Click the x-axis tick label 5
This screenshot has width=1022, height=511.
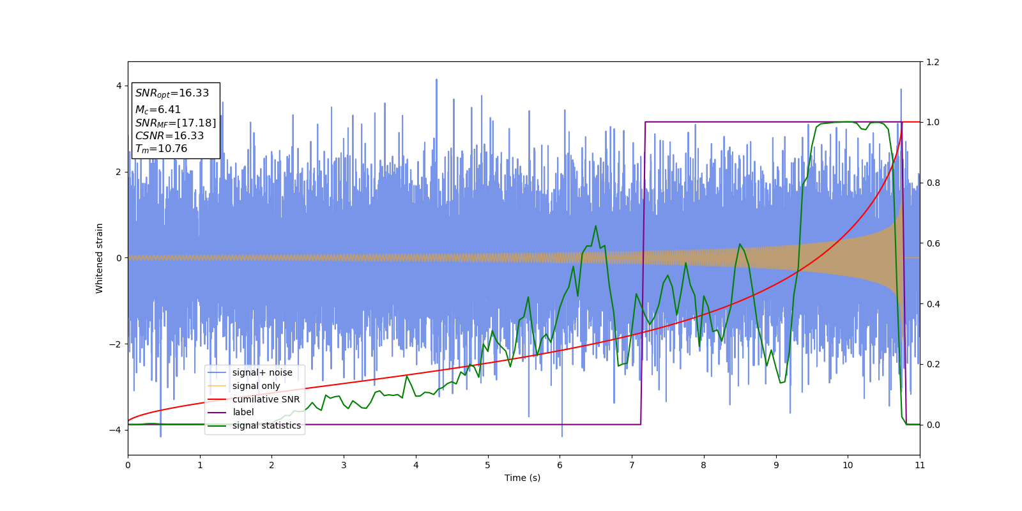click(487, 465)
